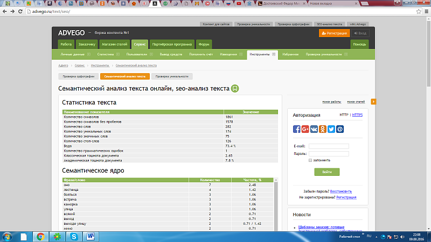Go back with the browser back arrow
This screenshot has height=242, width=431.
(x=5, y=11)
